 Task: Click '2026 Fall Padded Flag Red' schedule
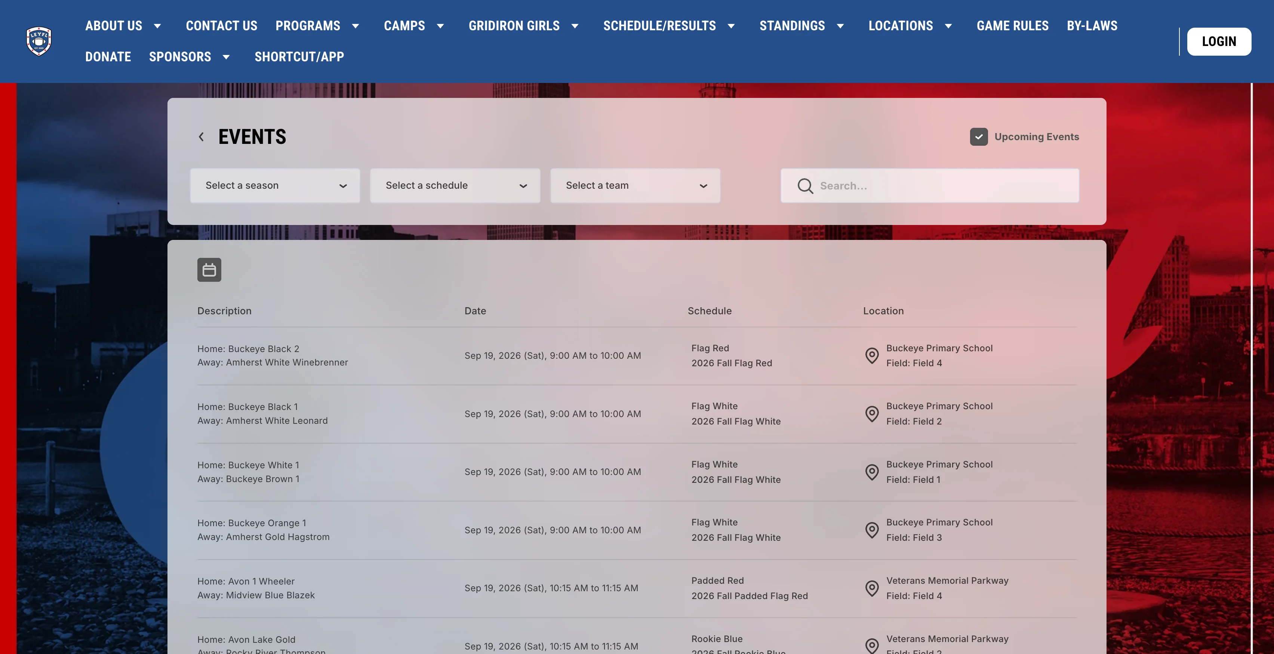click(x=750, y=596)
